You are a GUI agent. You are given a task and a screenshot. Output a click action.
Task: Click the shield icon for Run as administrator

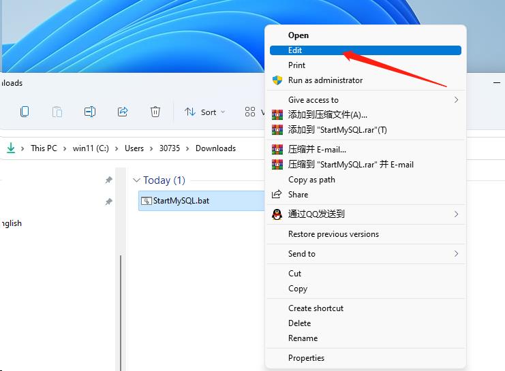pos(277,80)
